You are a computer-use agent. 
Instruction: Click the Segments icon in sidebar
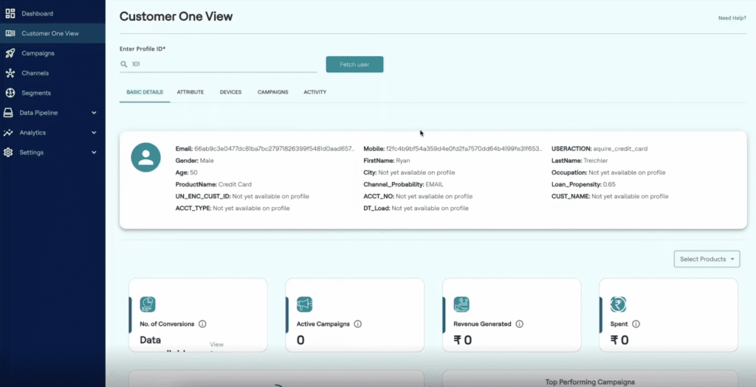[10, 93]
